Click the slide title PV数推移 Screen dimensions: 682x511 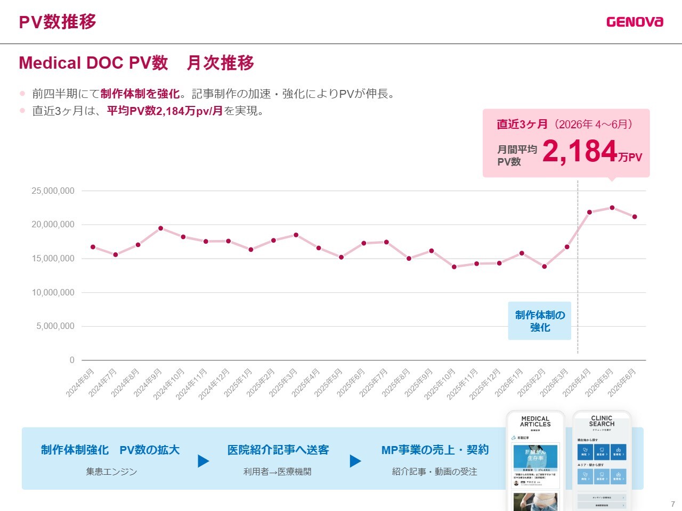pyautogui.click(x=58, y=22)
